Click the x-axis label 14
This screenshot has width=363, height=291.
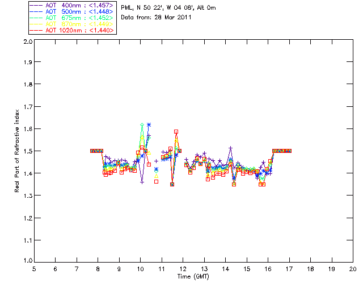click(226, 269)
